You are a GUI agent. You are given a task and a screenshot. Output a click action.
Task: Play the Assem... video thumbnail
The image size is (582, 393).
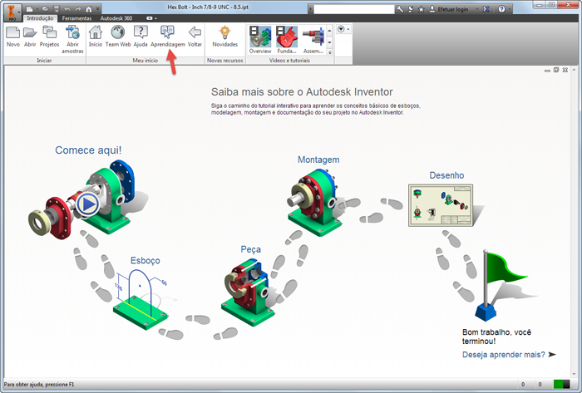[313, 40]
